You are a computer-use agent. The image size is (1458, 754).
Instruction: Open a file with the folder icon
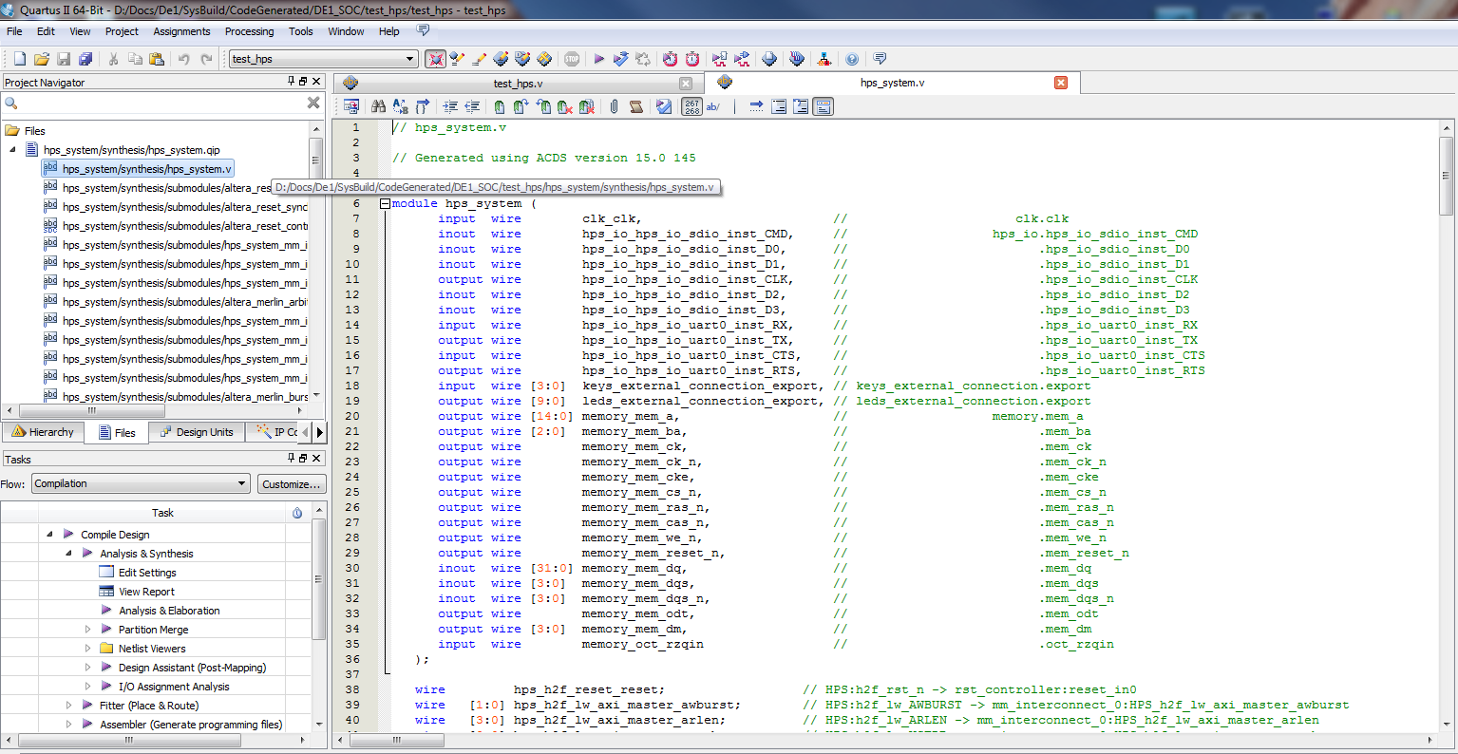pos(41,59)
